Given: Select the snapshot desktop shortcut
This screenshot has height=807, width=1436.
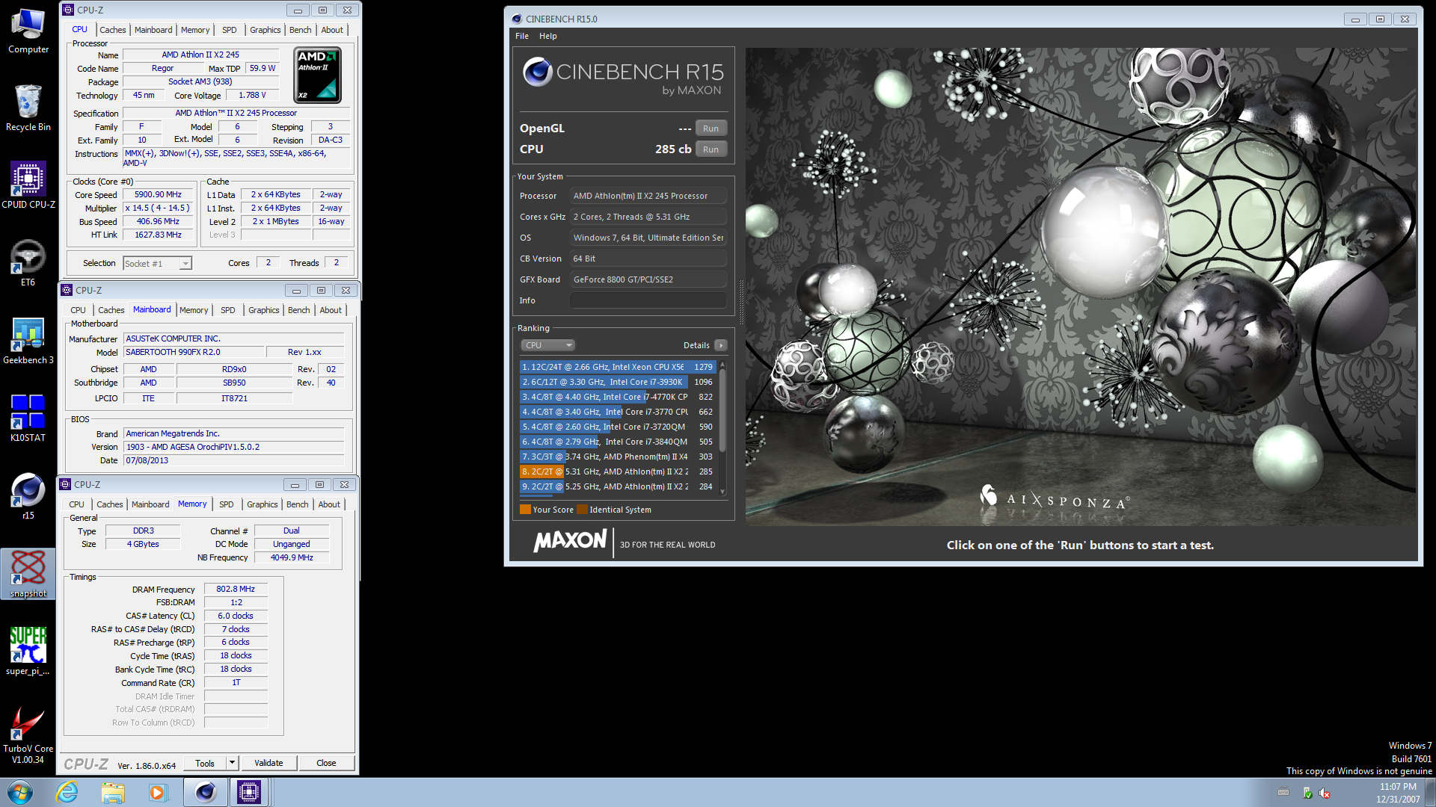Looking at the screenshot, I should tap(28, 573).
